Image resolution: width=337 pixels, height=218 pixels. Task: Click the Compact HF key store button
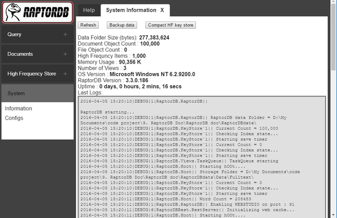tap(171, 25)
